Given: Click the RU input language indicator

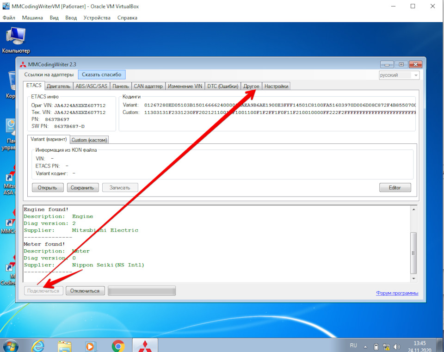Looking at the screenshot, I should [x=353, y=346].
